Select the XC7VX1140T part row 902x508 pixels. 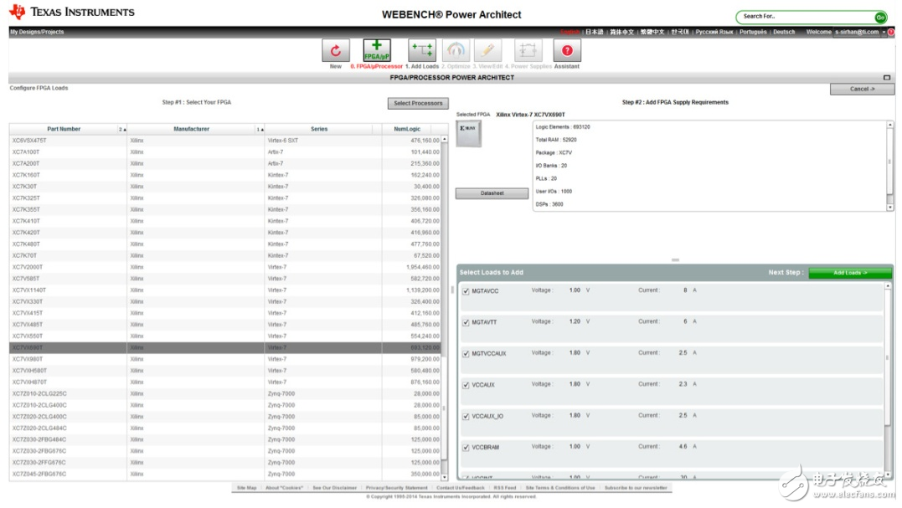click(225, 290)
